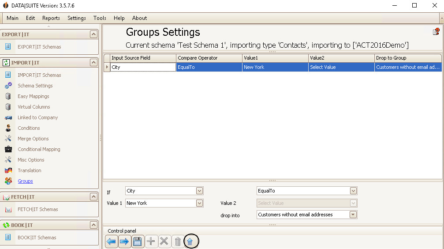Open Linked to Company page

[37, 117]
